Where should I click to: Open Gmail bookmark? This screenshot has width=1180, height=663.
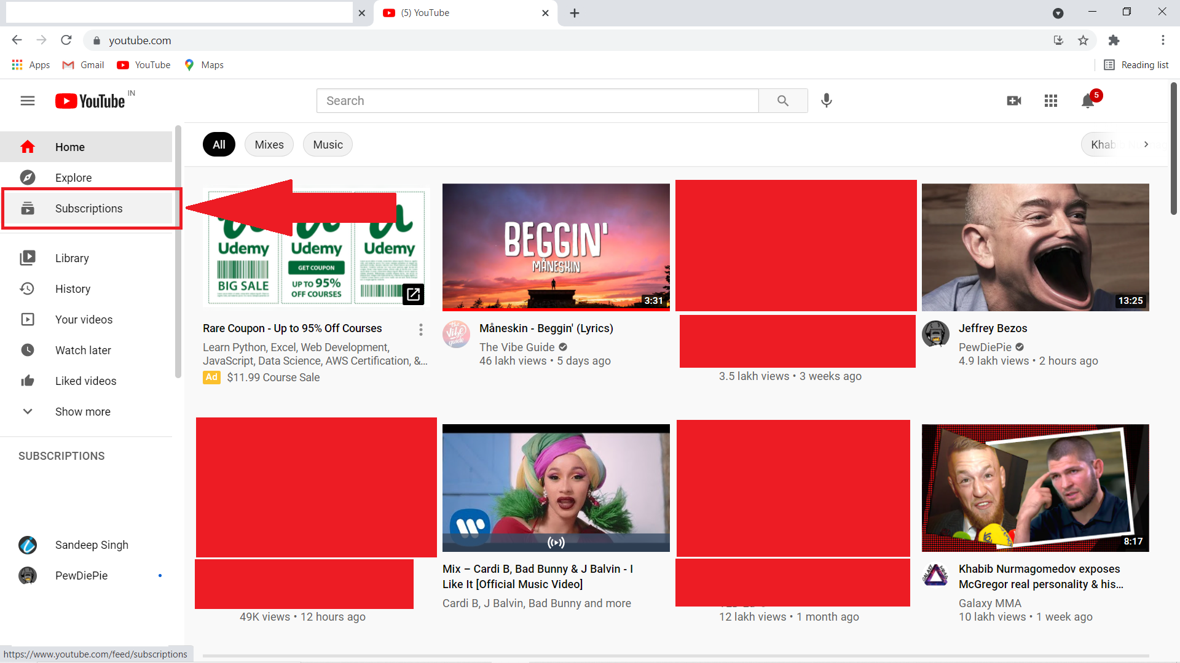[x=84, y=65]
